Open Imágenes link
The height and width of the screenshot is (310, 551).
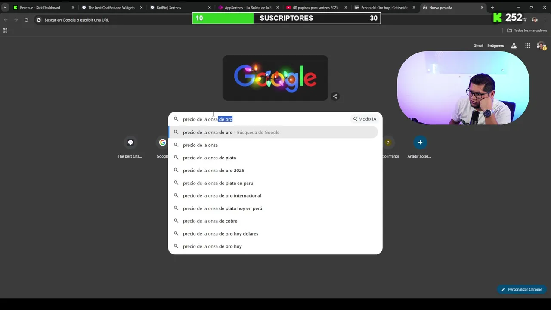tap(495, 46)
